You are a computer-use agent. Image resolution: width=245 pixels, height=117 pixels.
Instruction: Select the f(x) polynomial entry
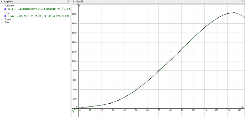(x=39, y=9)
